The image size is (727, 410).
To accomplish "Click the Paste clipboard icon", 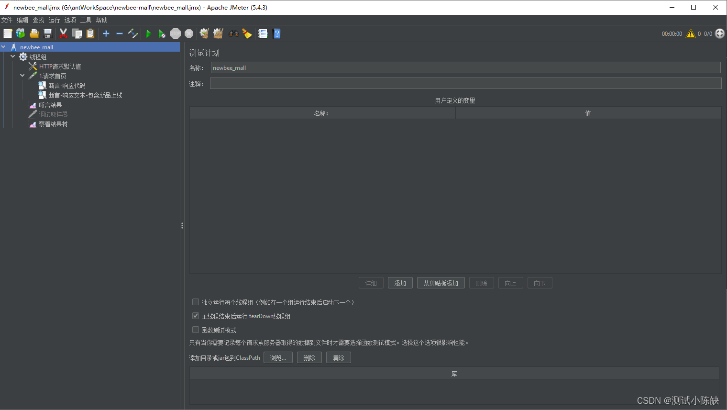I will coord(90,33).
